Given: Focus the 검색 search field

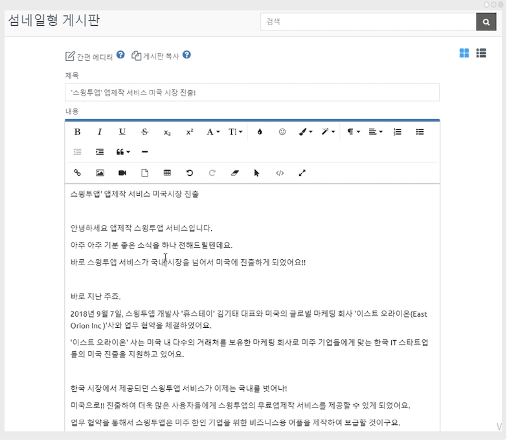Looking at the screenshot, I should (368, 22).
